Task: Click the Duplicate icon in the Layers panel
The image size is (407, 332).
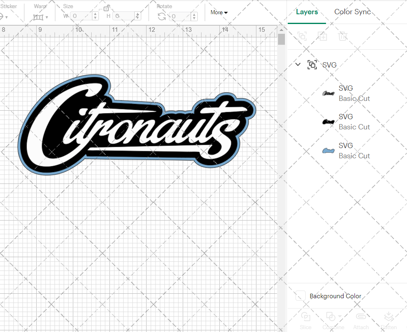Action: coord(322,36)
